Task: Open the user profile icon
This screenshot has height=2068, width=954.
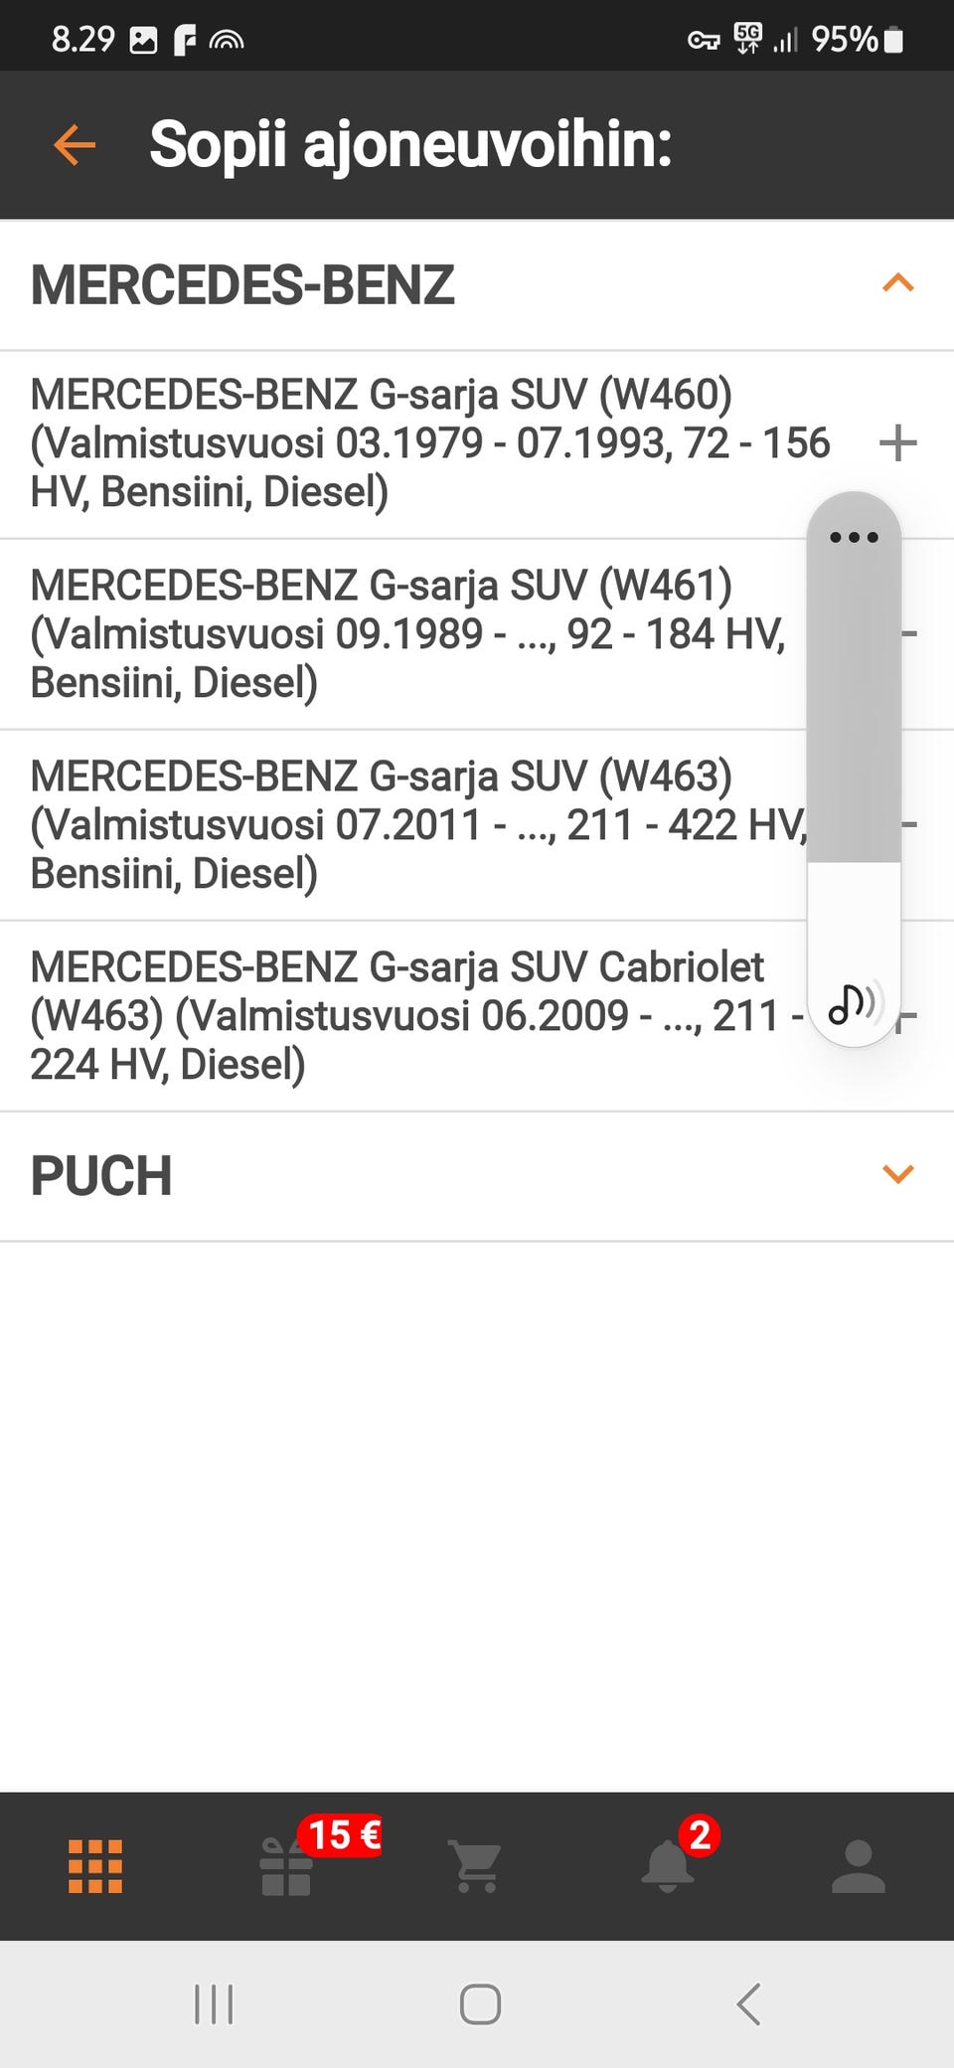Action: pyautogui.click(x=858, y=1866)
